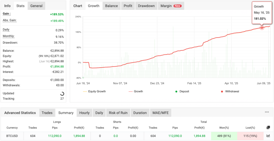The height and width of the screenshot is (141, 274).
Task: Open the Balance chart tab
Action: click(112, 6)
